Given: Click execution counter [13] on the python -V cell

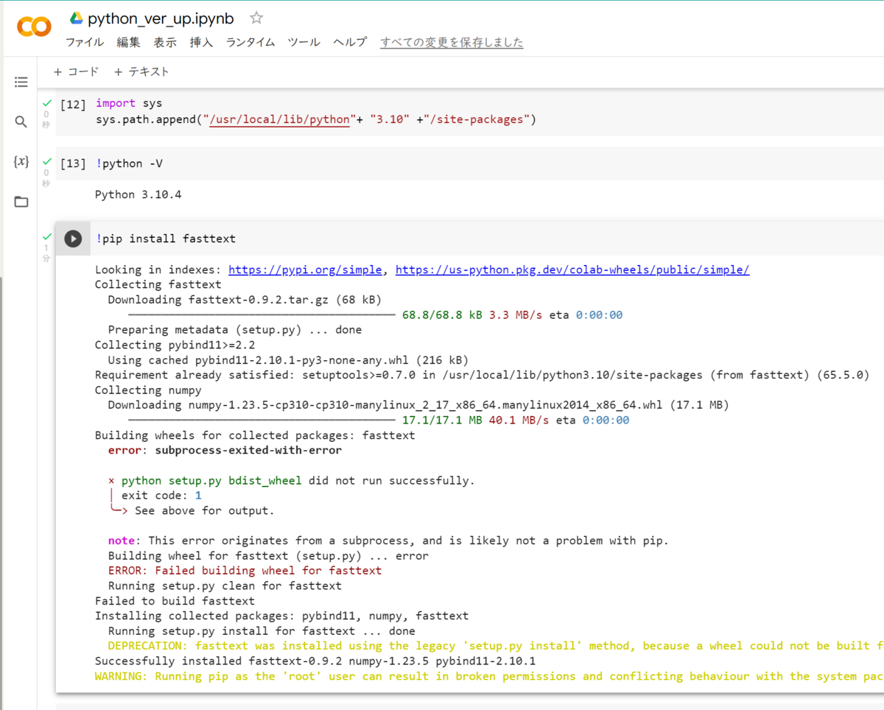Looking at the screenshot, I should [x=73, y=163].
